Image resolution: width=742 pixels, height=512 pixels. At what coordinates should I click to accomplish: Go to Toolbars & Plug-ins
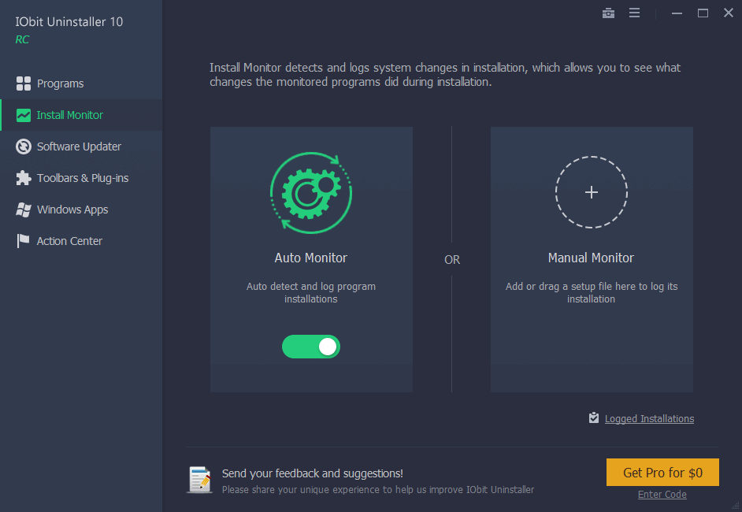[83, 178]
